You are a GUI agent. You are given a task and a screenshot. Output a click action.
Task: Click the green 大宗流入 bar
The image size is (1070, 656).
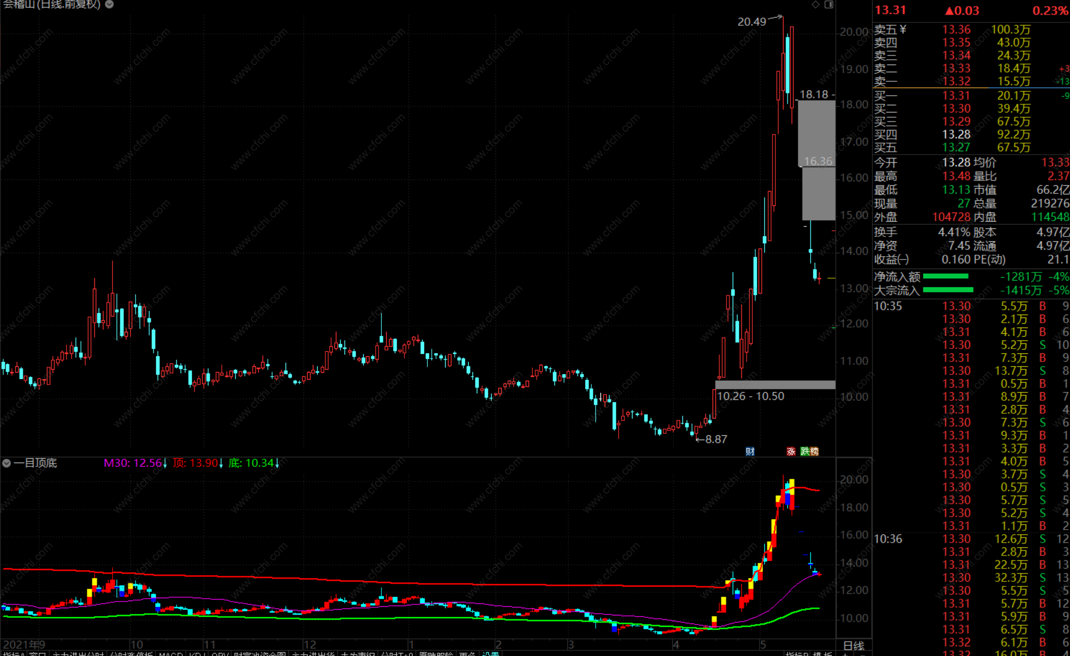click(x=948, y=290)
